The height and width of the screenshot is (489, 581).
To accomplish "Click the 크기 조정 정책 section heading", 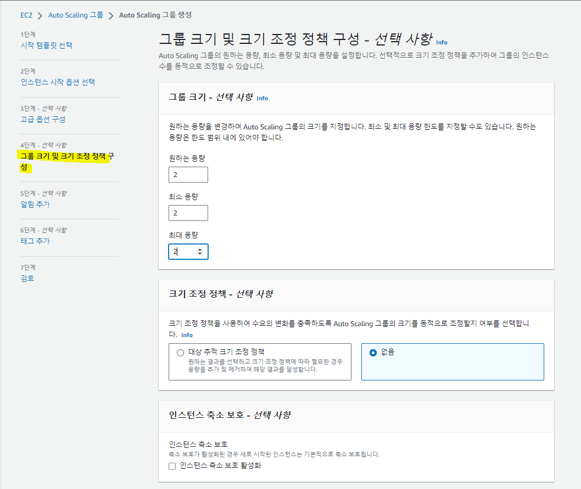I will pyautogui.click(x=221, y=294).
